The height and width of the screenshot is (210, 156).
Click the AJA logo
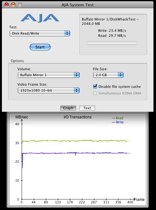tap(40, 18)
